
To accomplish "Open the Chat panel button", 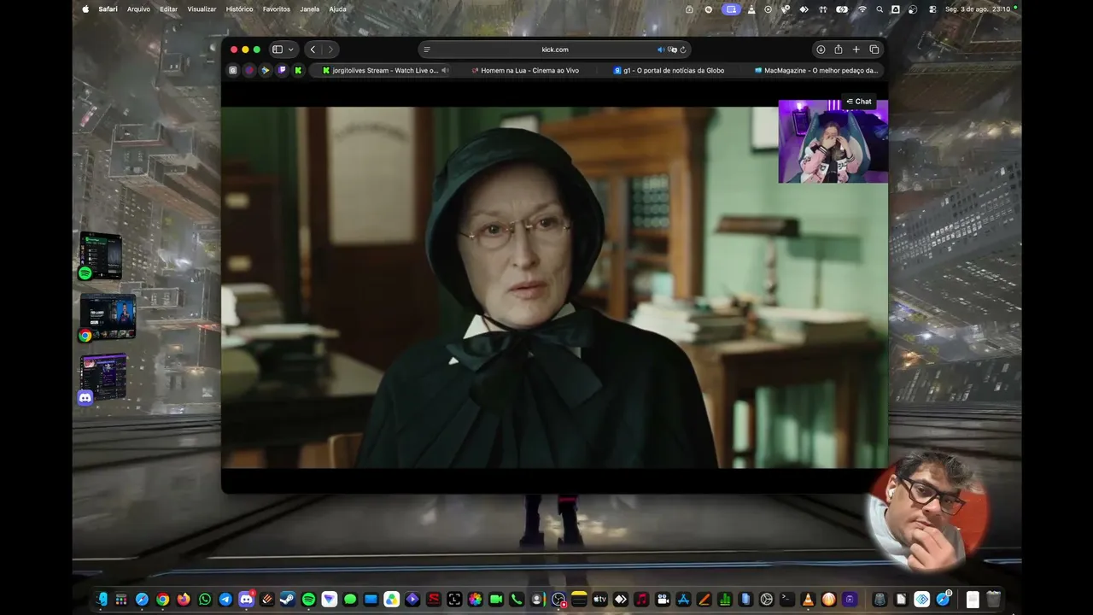I will pos(859,102).
